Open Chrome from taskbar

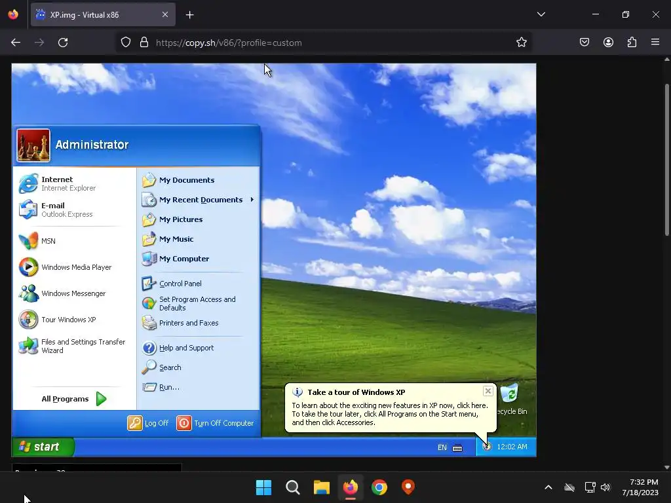[x=379, y=487]
